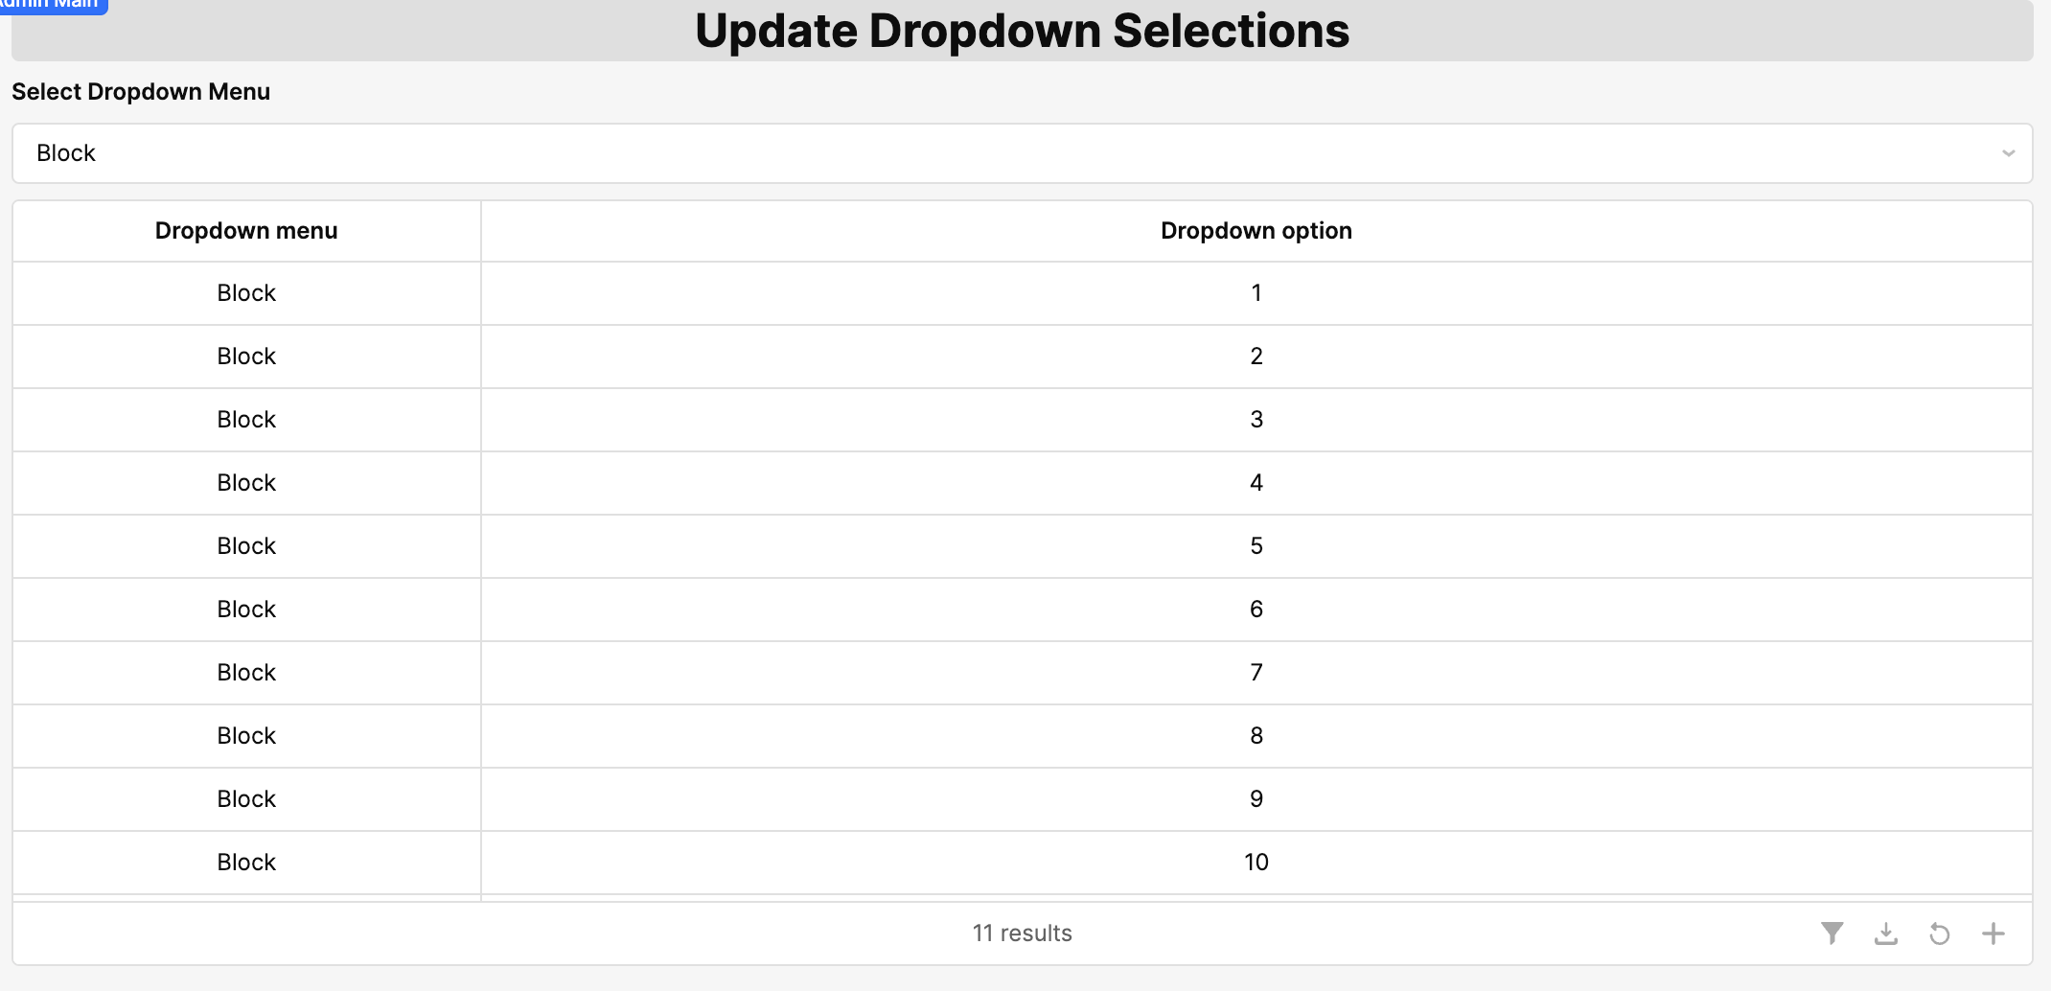Select the row with option 2

(x=1256, y=357)
